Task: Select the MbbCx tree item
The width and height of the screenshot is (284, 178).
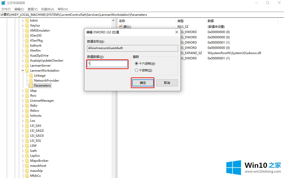Action: (35, 176)
